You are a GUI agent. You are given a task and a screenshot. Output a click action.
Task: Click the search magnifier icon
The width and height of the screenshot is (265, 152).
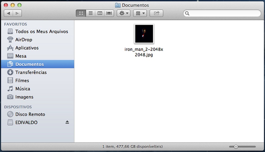(x=187, y=13)
